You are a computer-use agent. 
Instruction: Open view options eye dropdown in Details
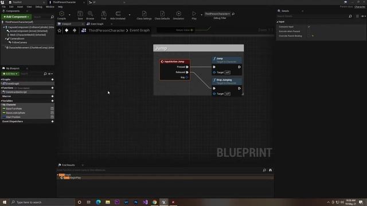[363, 16]
